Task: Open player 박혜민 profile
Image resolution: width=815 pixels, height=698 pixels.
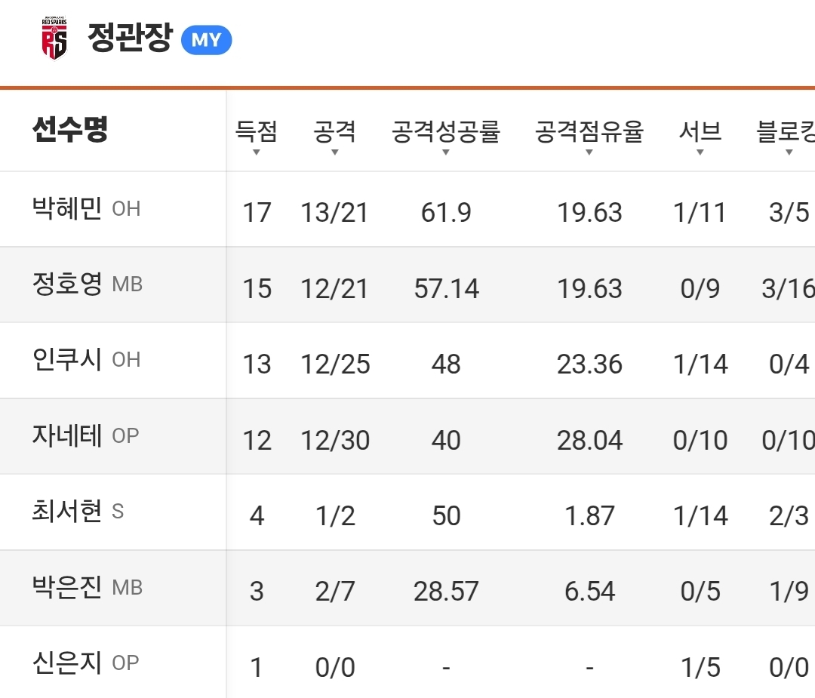Action: pyautogui.click(x=67, y=208)
